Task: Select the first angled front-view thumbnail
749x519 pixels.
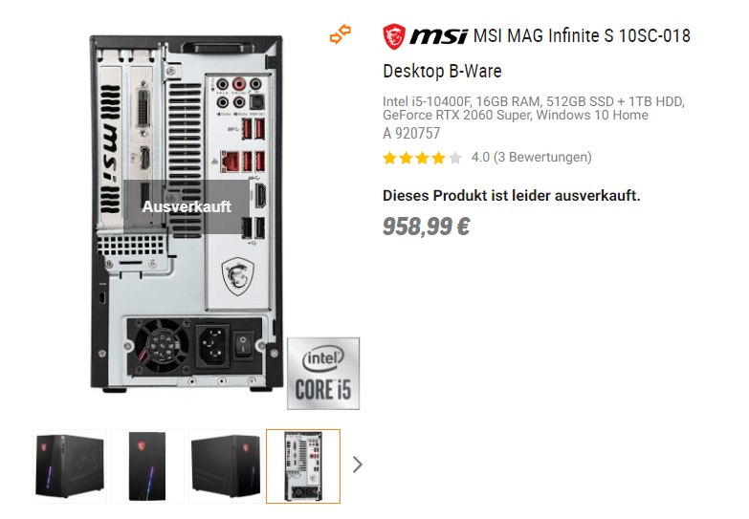Action: pos(70,466)
